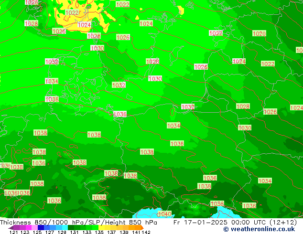Click legend value 133
303x234 pixels.
click(87, 232)
